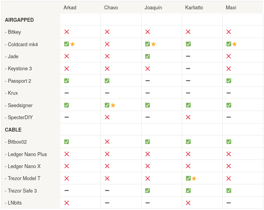Click the red X for LNbits under Arkad
The height and width of the screenshot is (210, 264).
pos(67,203)
